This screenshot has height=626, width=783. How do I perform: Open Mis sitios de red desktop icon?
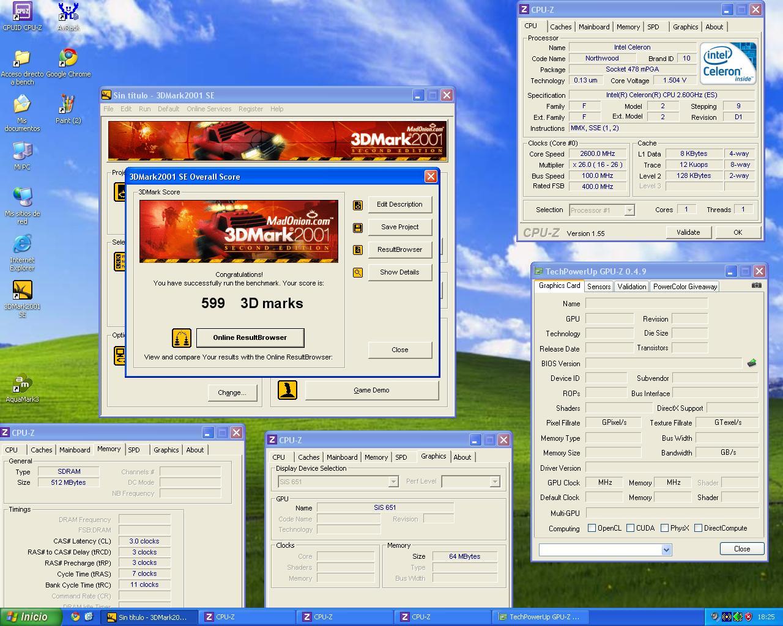[x=23, y=206]
